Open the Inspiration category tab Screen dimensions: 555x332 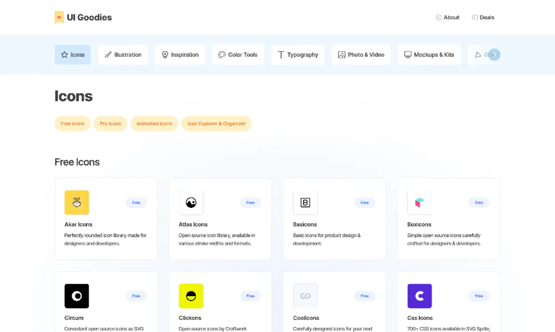(180, 55)
